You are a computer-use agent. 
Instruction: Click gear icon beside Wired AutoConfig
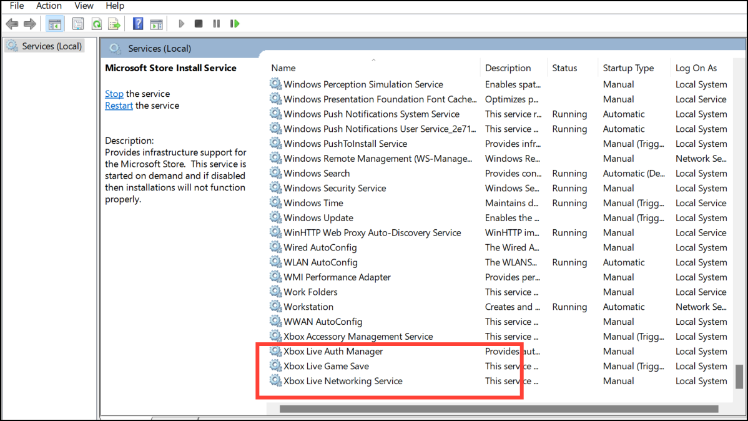pyautogui.click(x=276, y=247)
